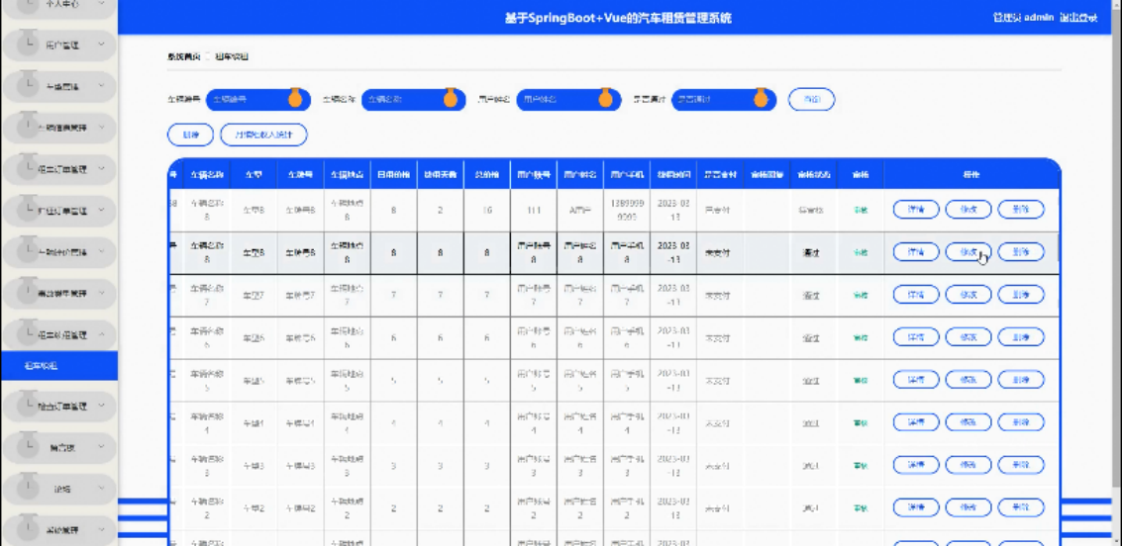The image size is (1123, 547).
Task: Click 修改 for the 车型2 row
Action: 969,507
